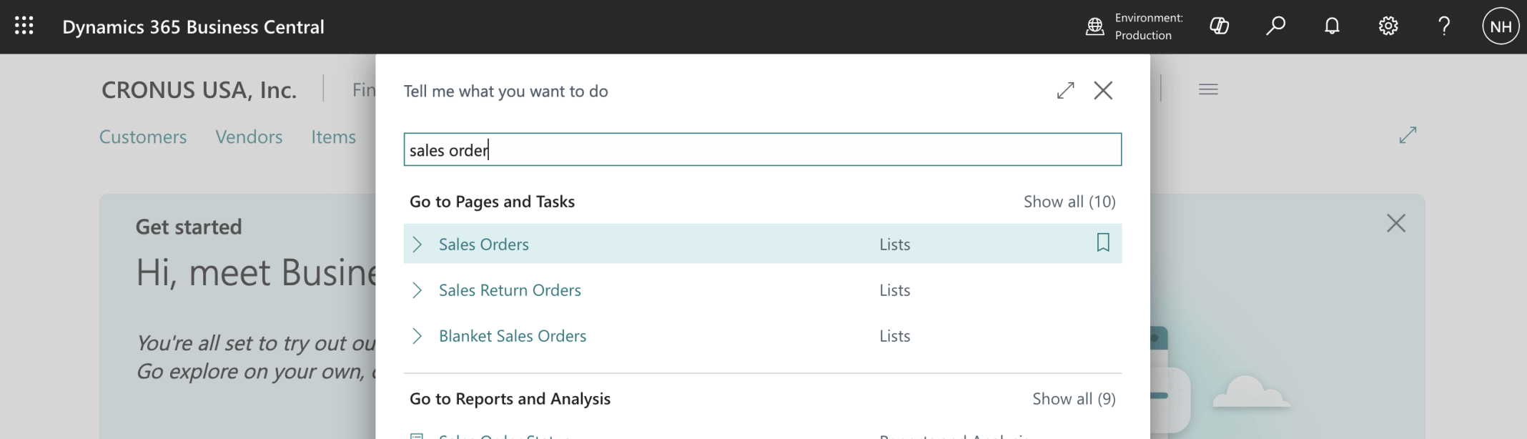The image size is (1527, 439).
Task: Expand the Sales Orders result chevron
Action: click(x=417, y=245)
